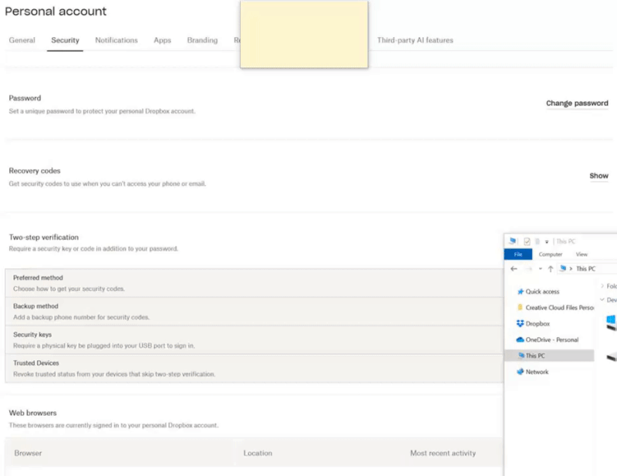Screen dimensions: 617x476
Task: Click the Explorer back arrow
Action: pyautogui.click(x=514, y=269)
